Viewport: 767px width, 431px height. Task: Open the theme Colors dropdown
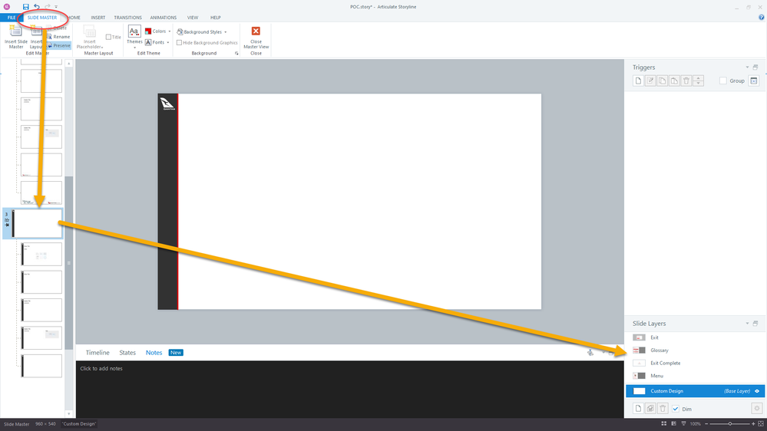tap(158, 31)
